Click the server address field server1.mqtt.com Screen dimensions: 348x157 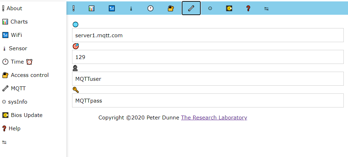pos(208,35)
